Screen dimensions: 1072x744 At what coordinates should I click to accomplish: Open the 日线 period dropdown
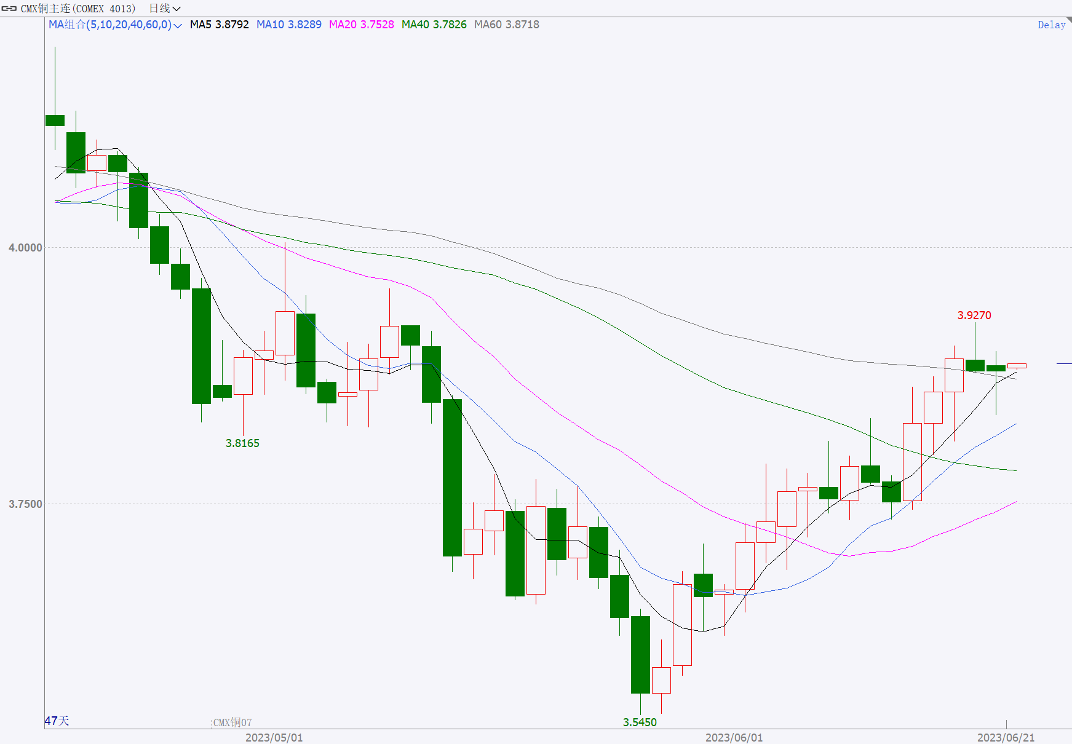coord(165,9)
